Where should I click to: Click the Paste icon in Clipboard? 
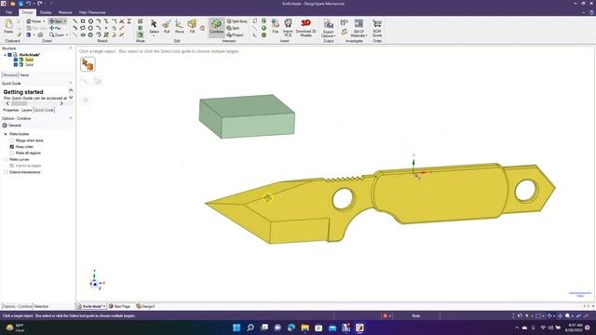click(x=8, y=26)
